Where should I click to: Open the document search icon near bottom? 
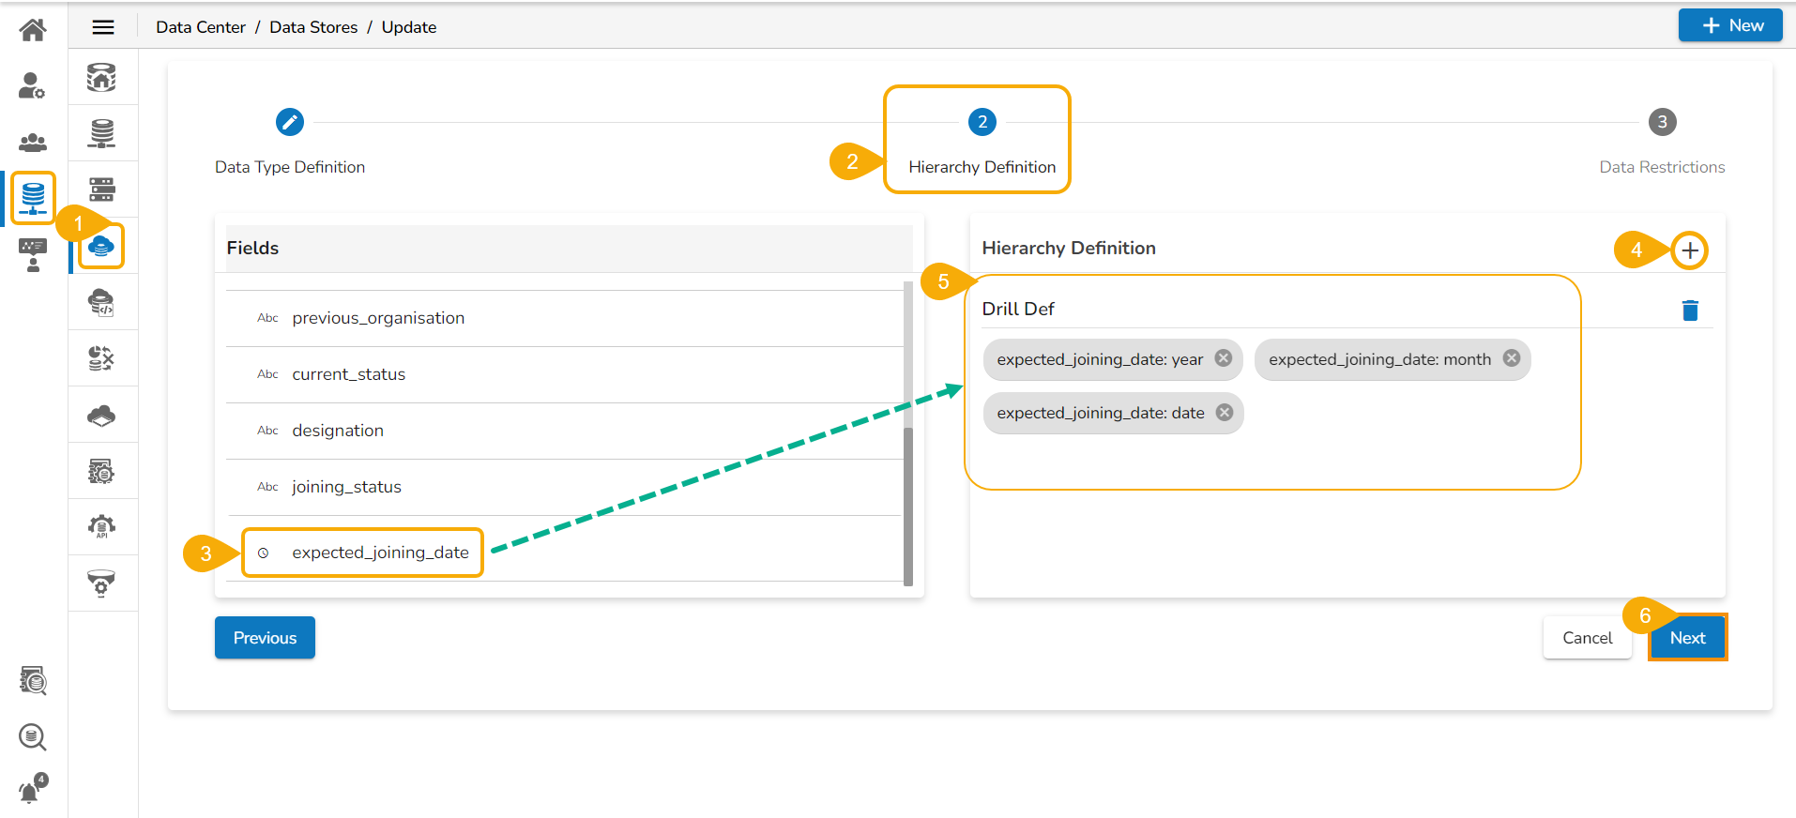[33, 680]
